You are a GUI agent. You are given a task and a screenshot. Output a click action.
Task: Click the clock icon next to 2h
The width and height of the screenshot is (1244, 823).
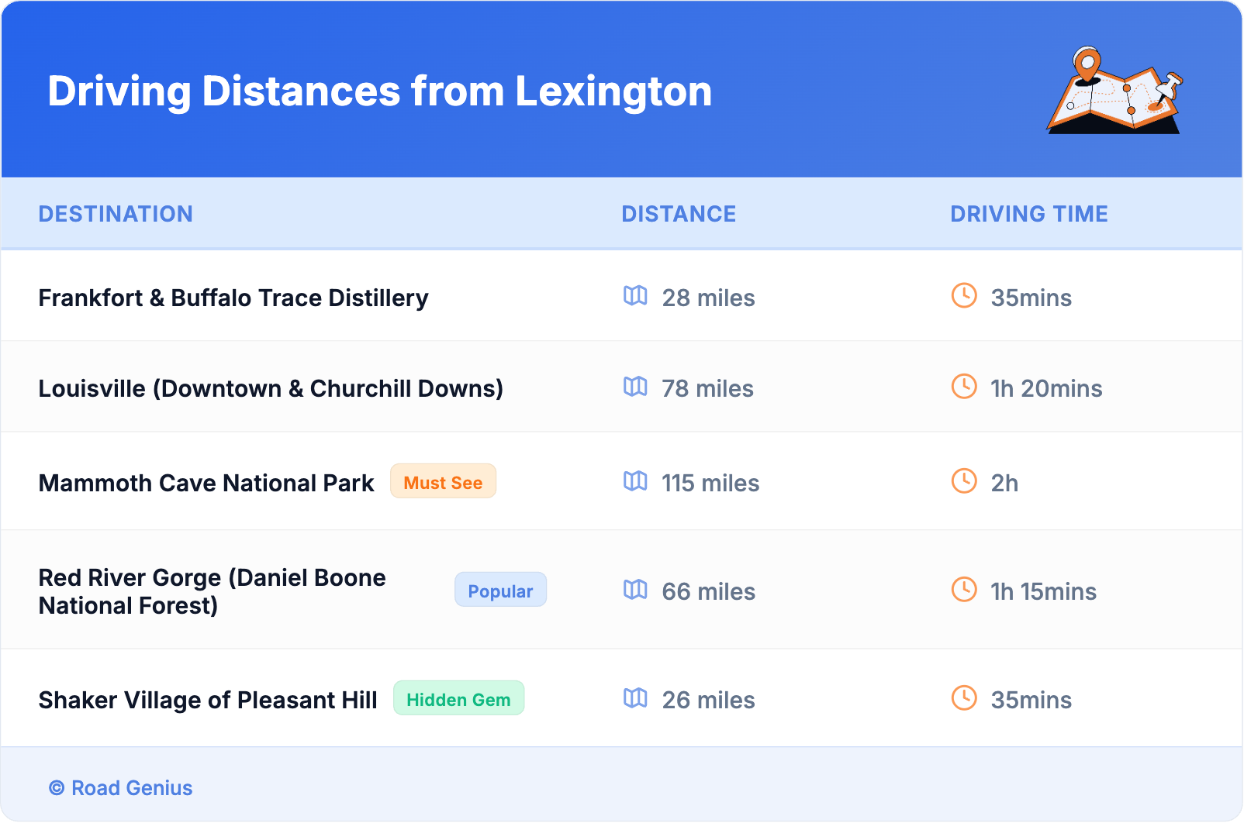964,481
